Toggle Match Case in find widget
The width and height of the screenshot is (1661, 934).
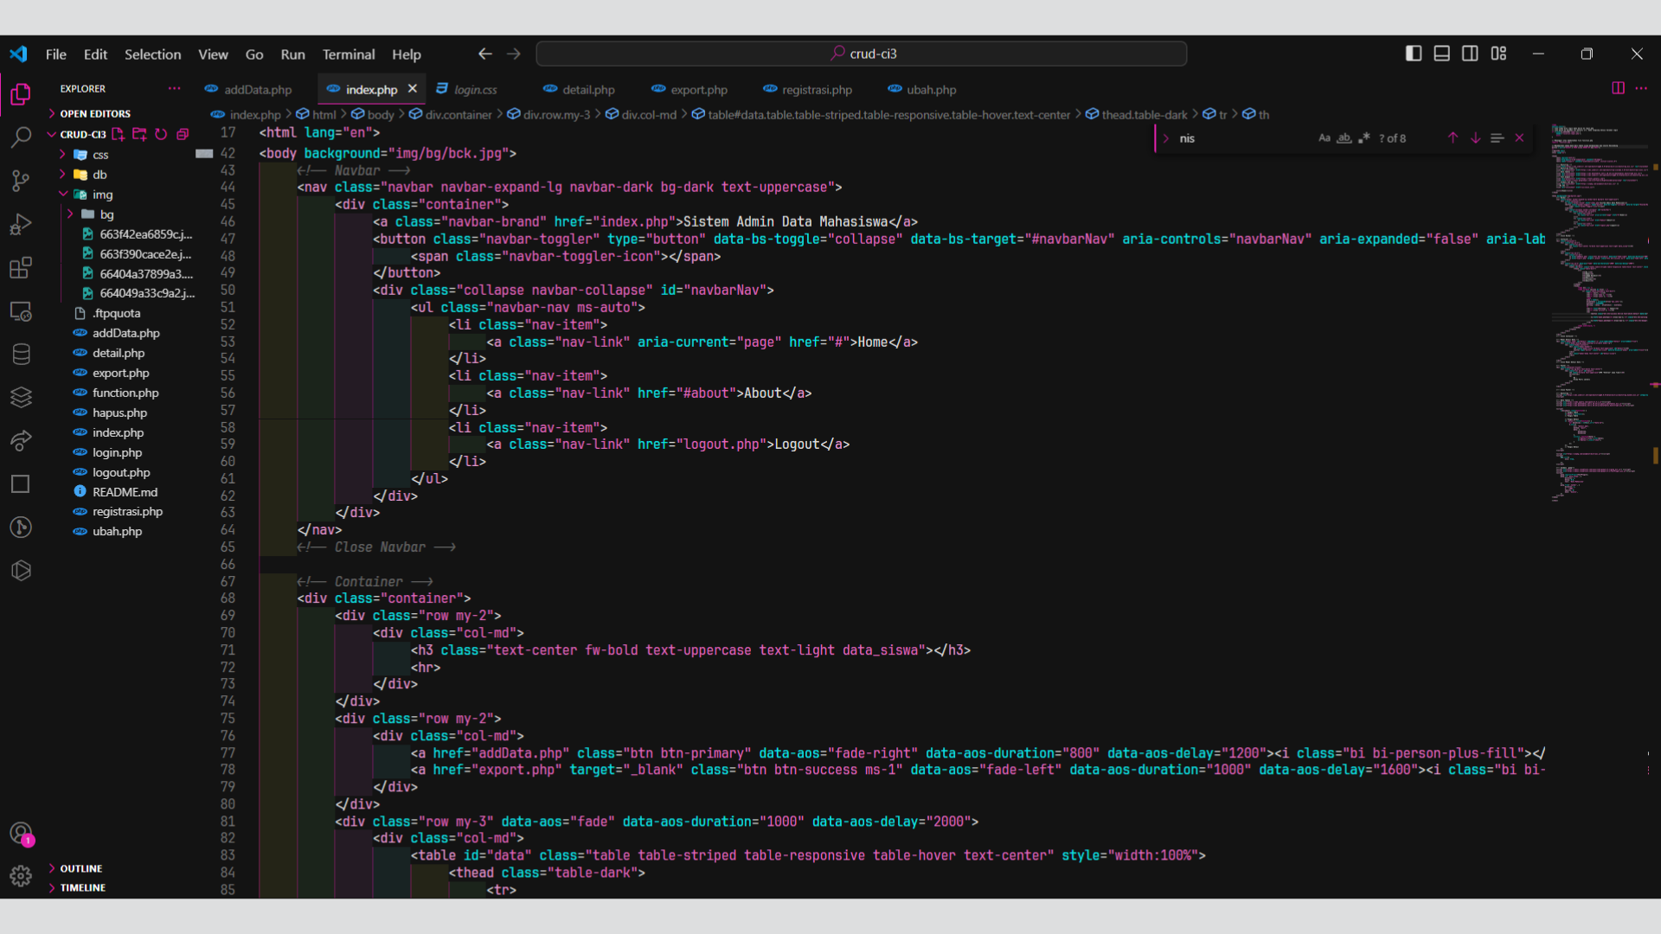1324,138
